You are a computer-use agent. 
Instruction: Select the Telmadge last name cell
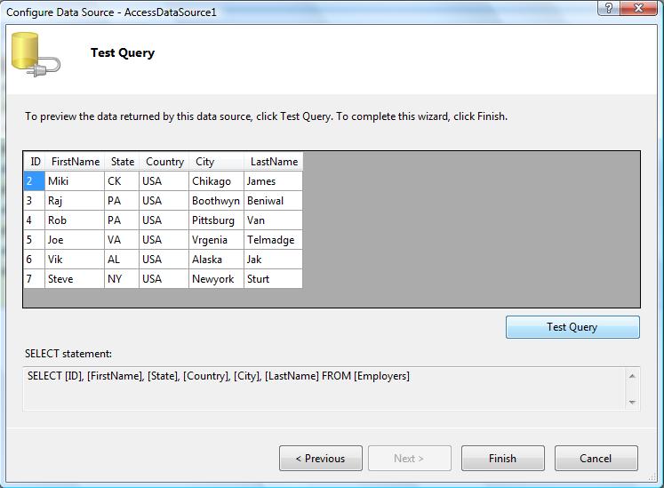pyautogui.click(x=274, y=239)
